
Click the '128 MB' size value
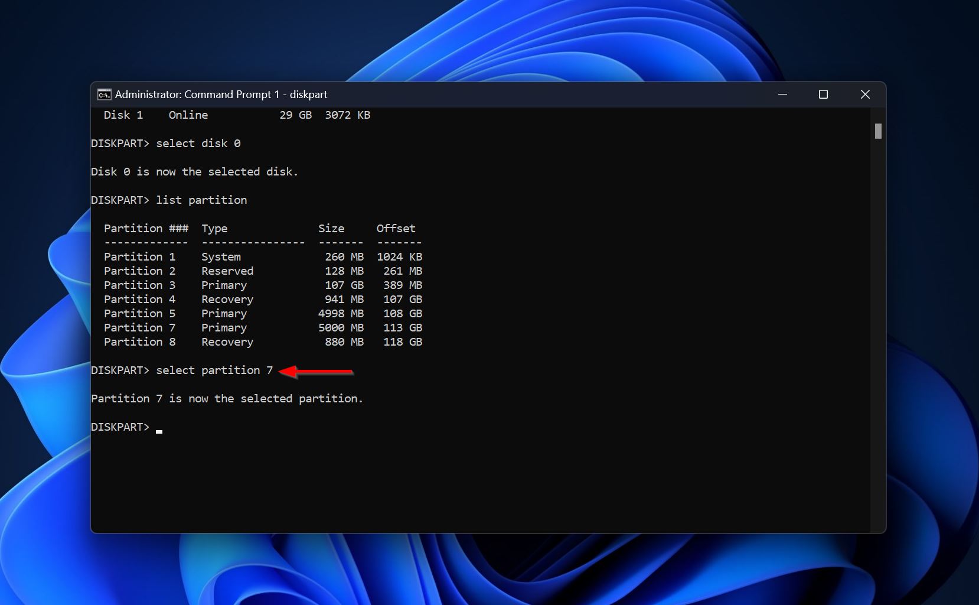344,271
